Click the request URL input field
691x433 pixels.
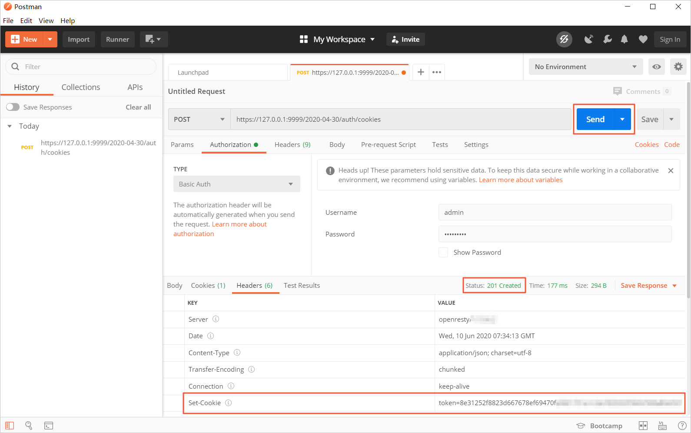pos(401,119)
